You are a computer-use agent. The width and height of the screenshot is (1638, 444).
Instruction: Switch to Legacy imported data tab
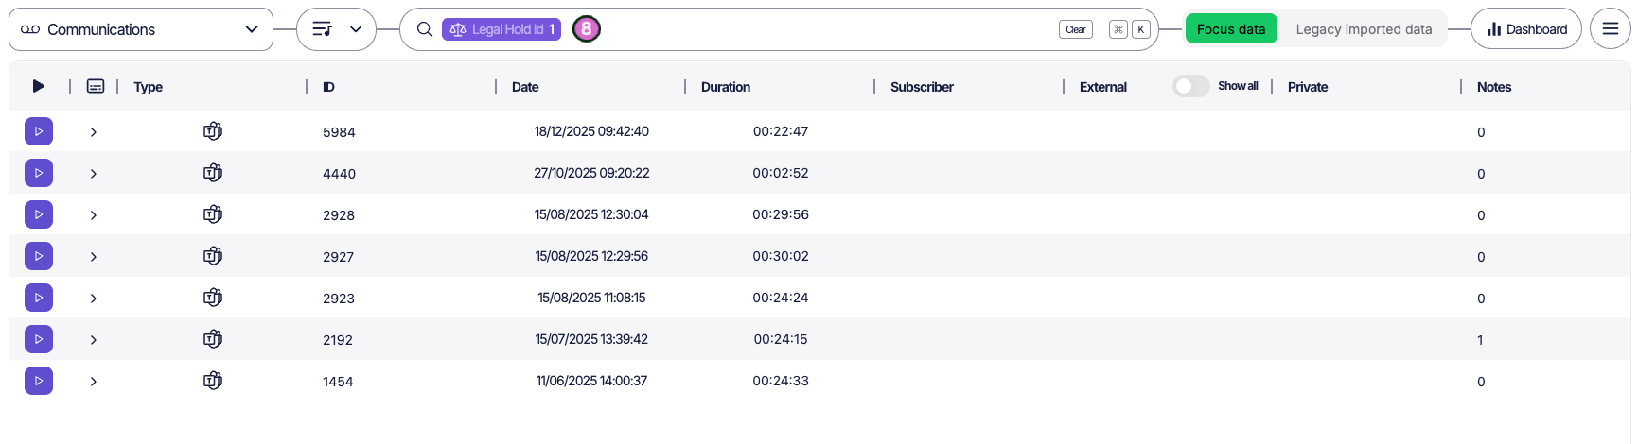(x=1363, y=29)
